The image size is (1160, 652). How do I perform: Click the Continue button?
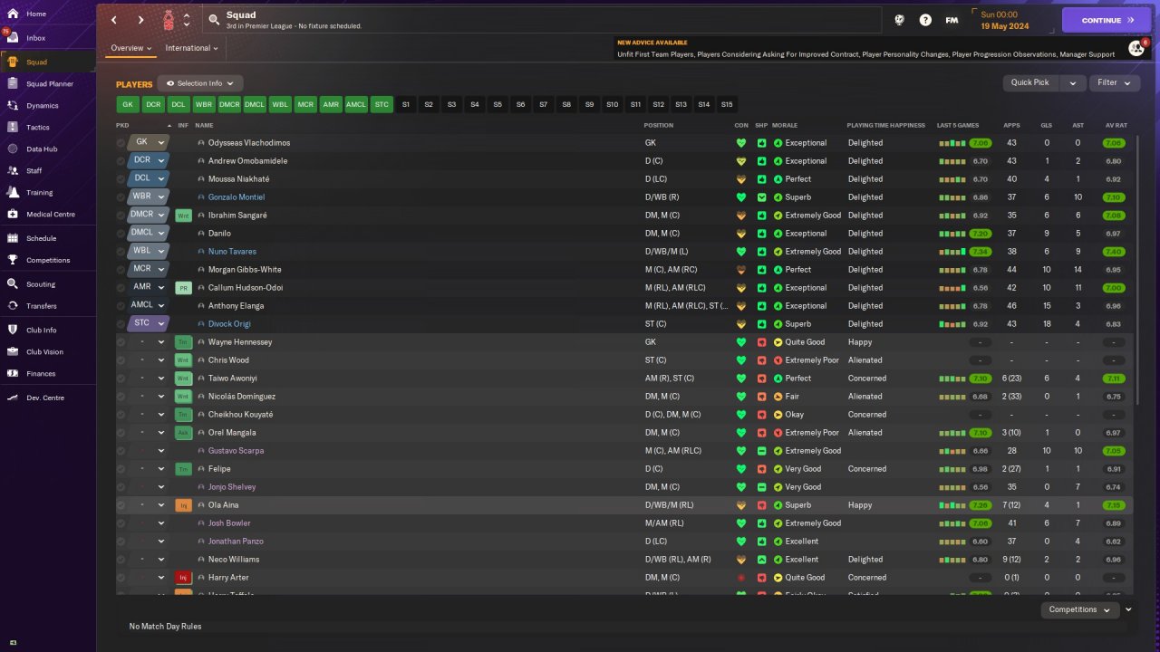pos(1106,20)
